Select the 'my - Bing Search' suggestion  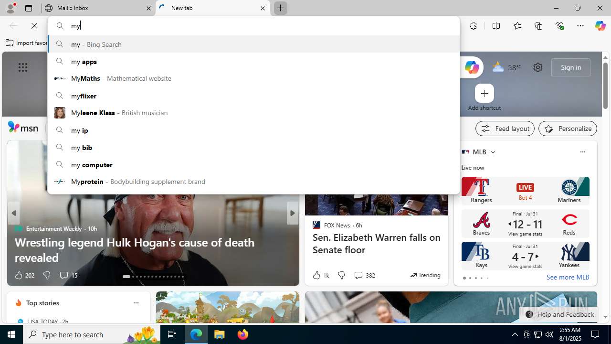coord(253,44)
